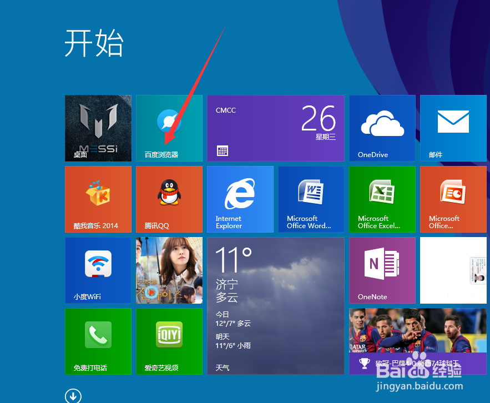Launch the 腾讯QQ tile
Screen dimensions: 490x403
(169, 199)
